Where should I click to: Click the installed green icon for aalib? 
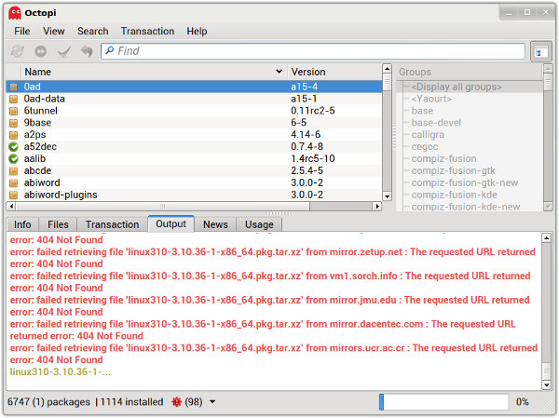14,159
